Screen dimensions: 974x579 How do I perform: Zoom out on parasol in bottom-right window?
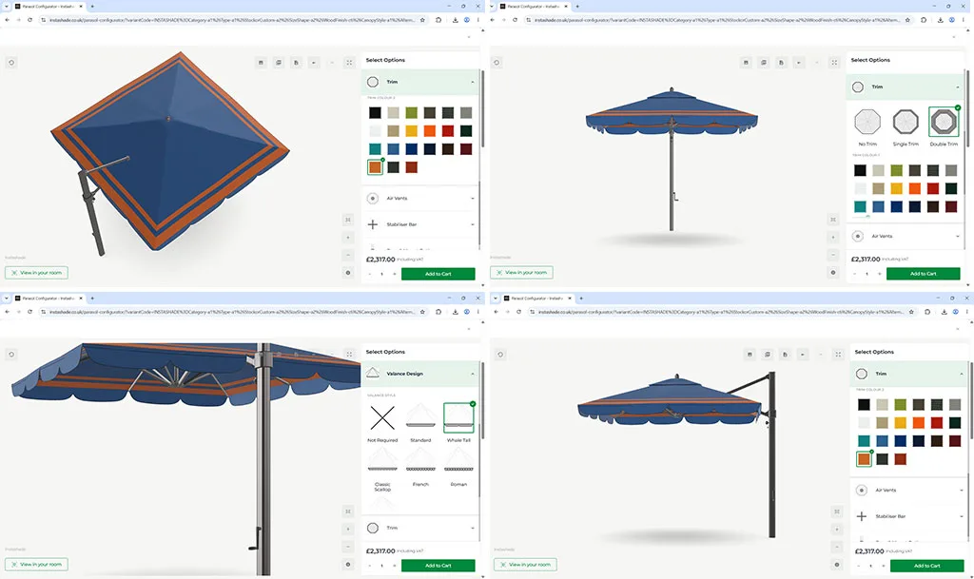point(837,547)
